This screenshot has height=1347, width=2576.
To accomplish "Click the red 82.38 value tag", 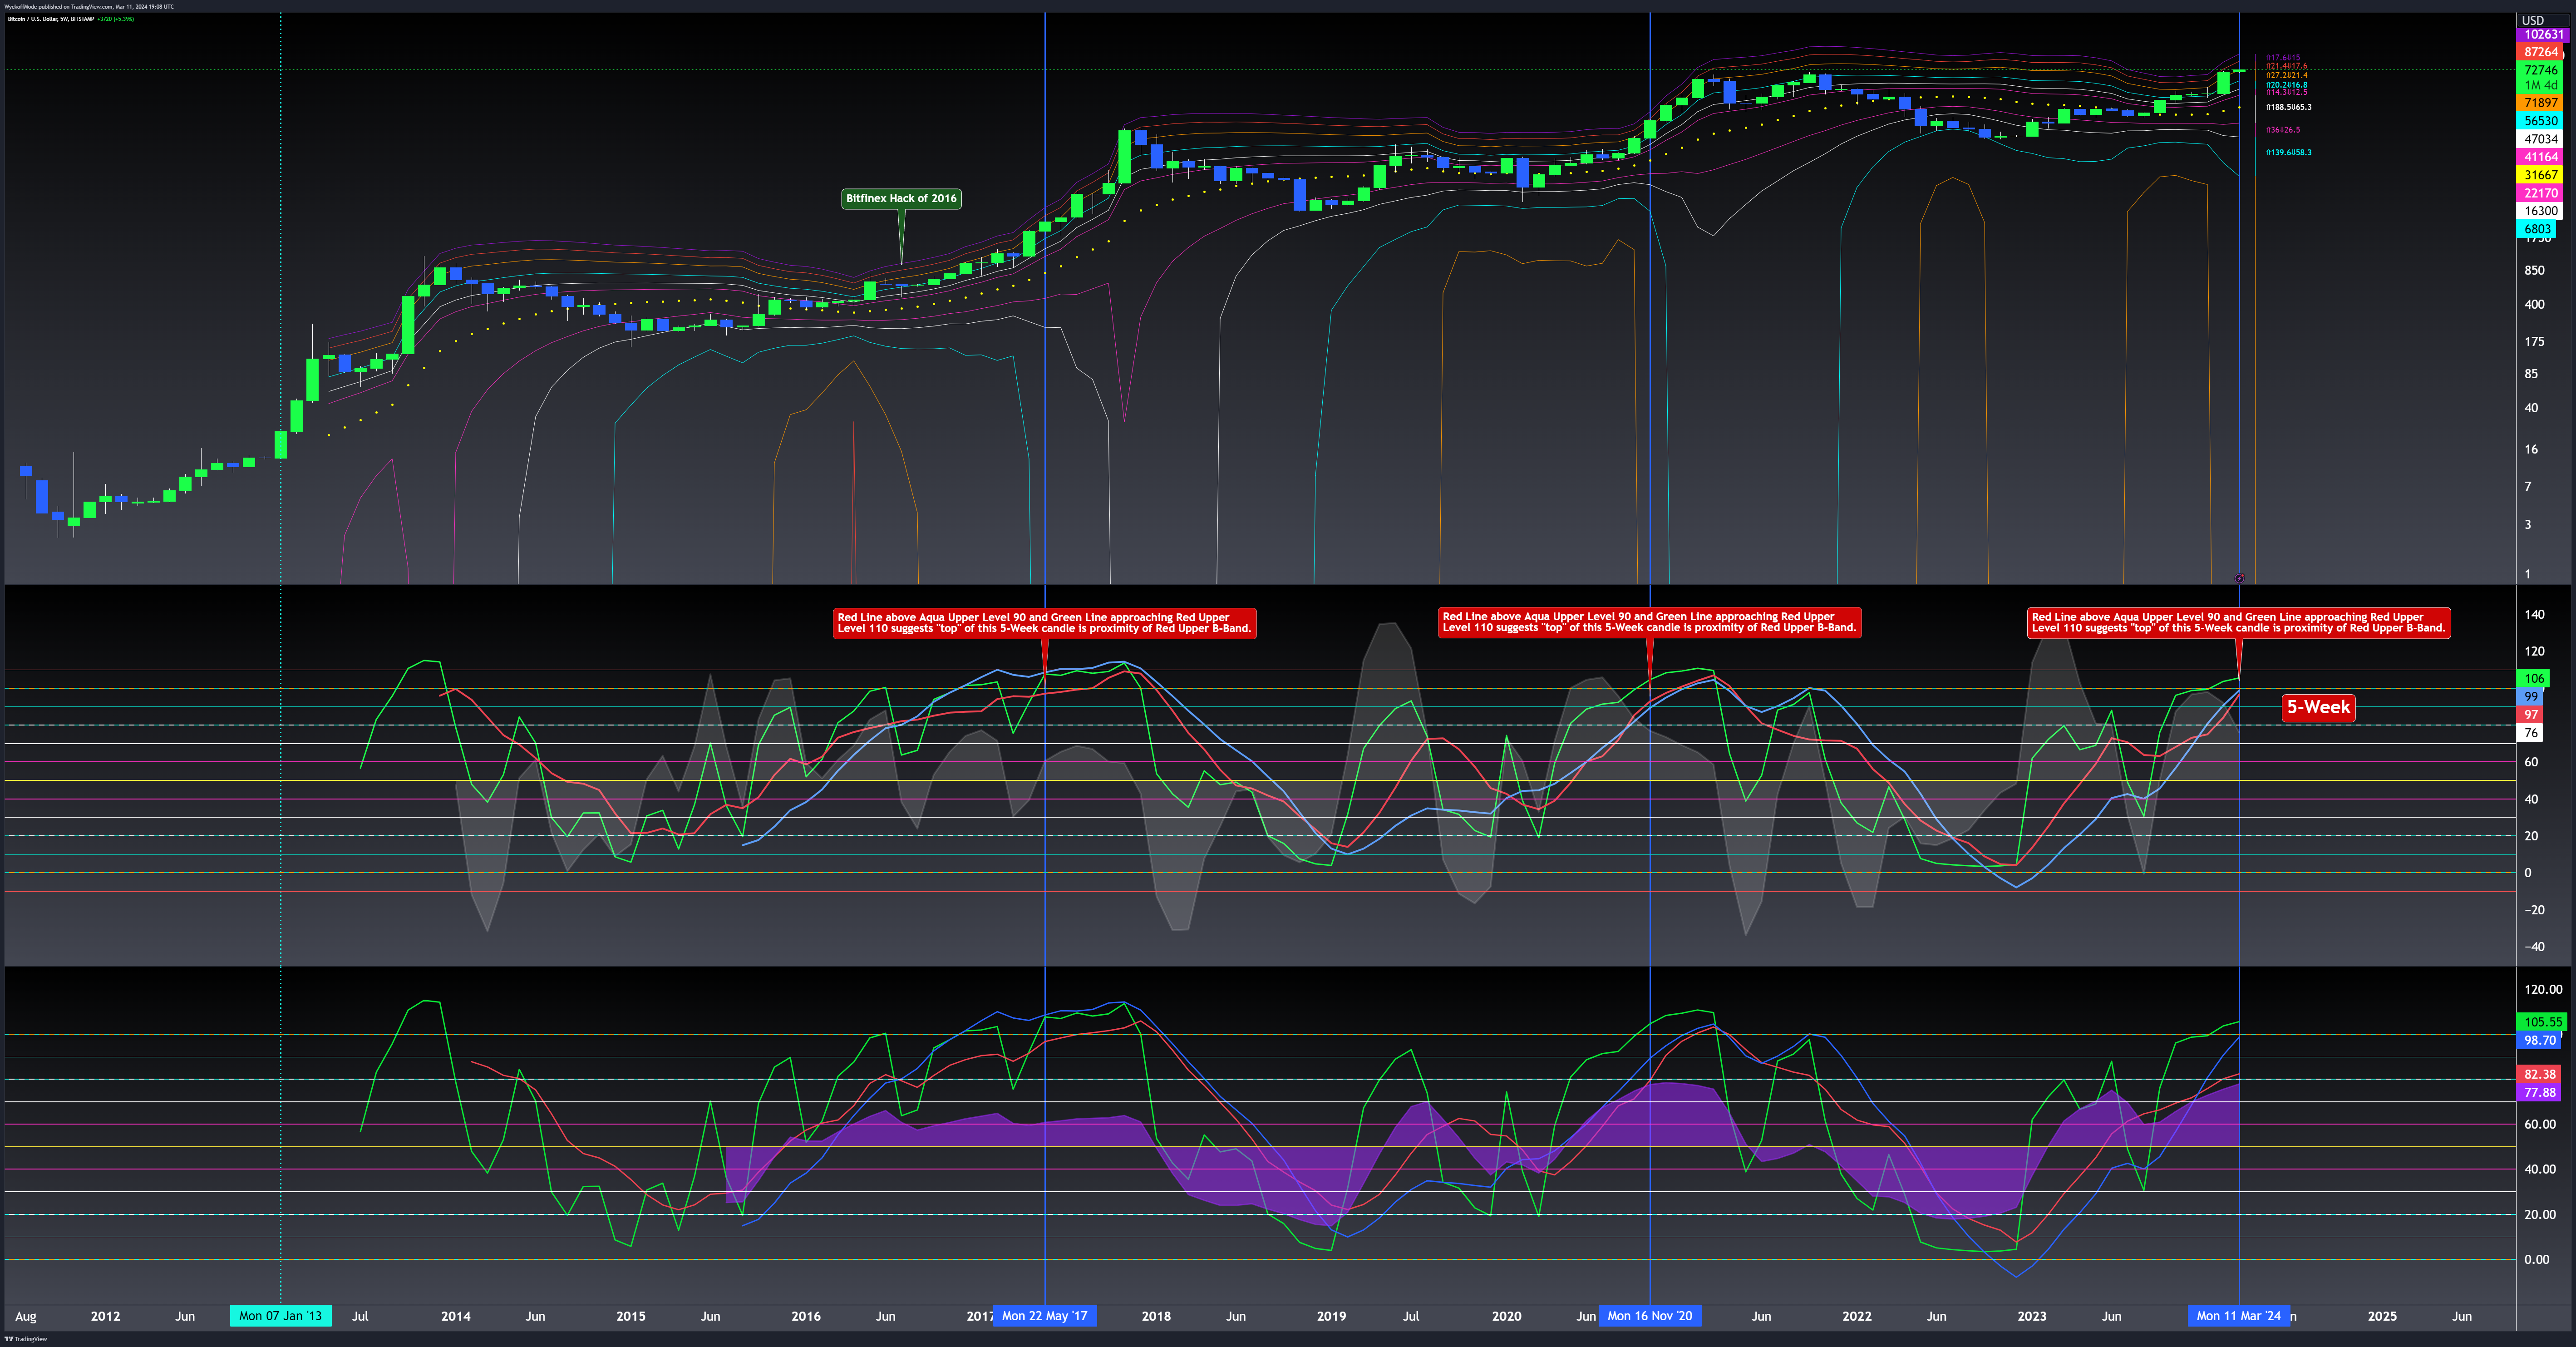I will click(x=2539, y=1074).
